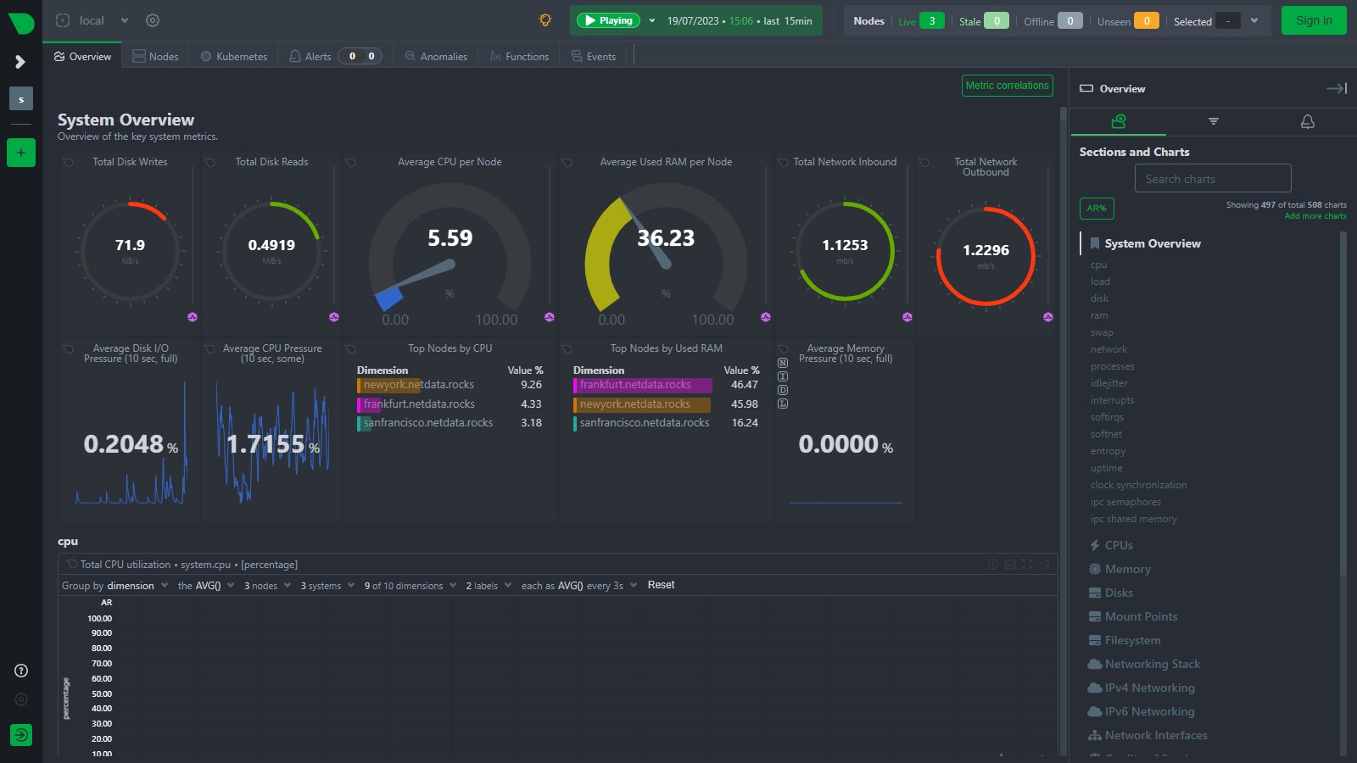Toggle the Playing button

coord(608,20)
